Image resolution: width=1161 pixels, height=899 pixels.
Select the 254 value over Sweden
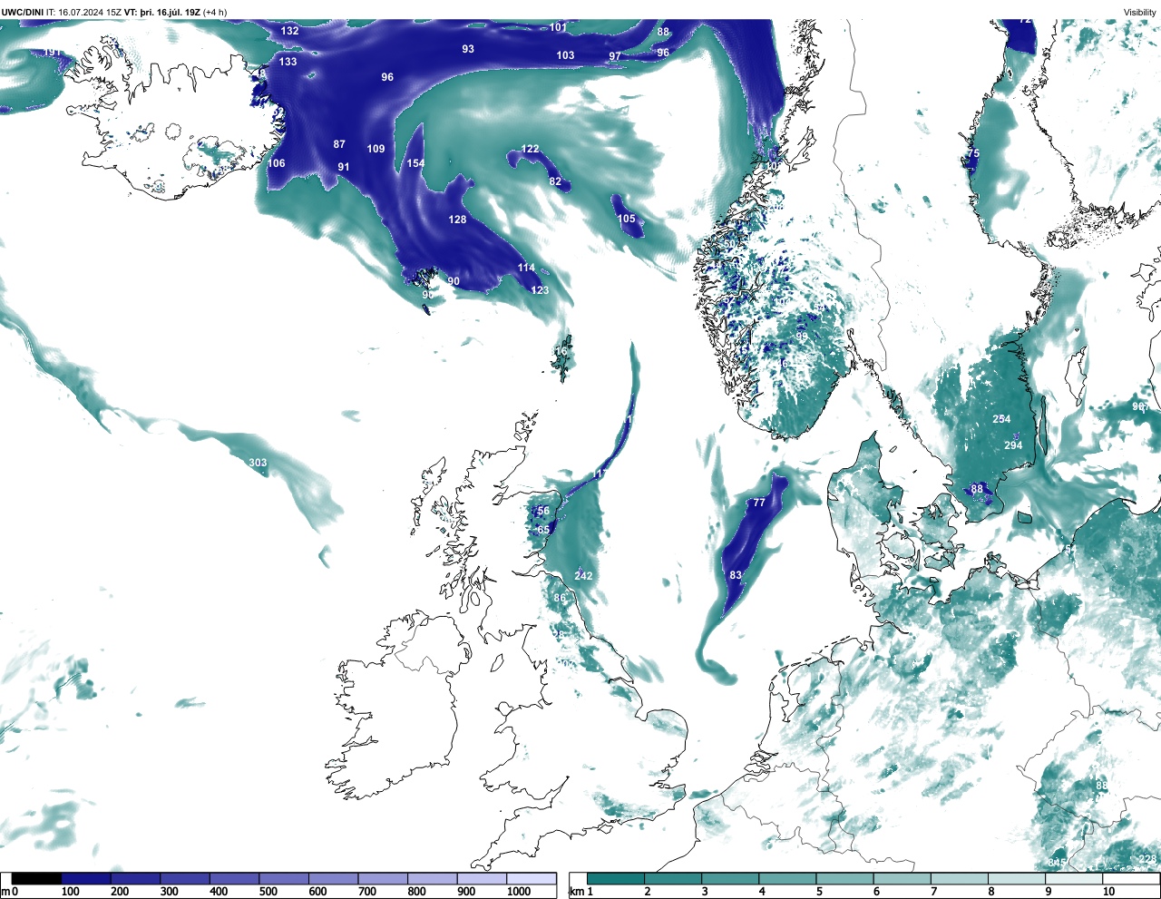1001,419
